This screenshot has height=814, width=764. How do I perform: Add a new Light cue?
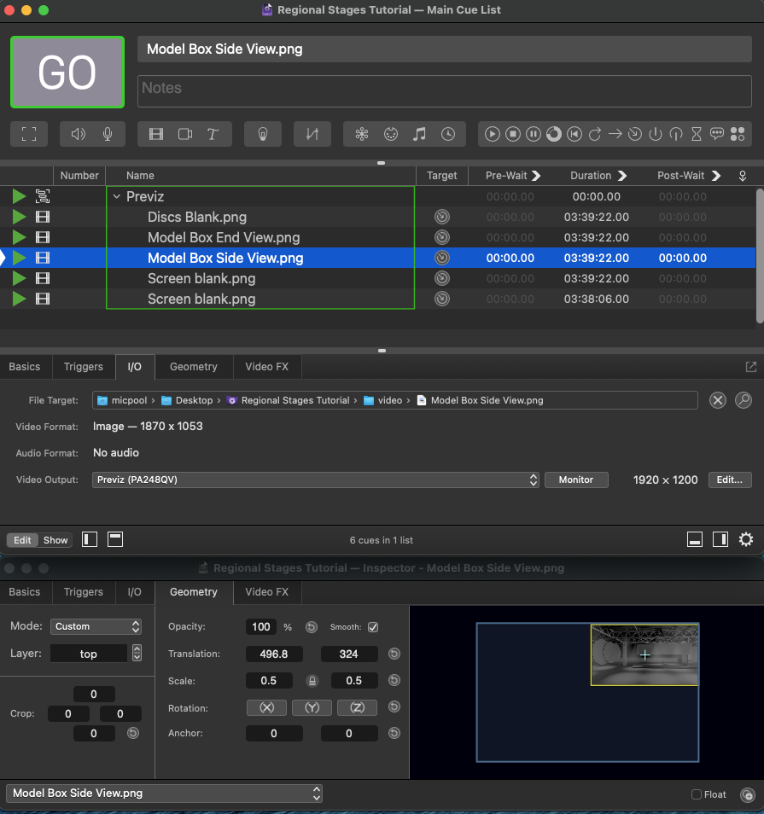click(x=263, y=134)
